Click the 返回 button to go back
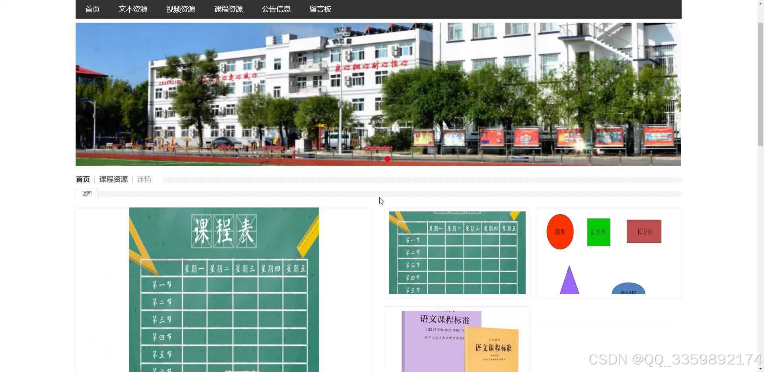Viewport: 764px width, 372px height. [86, 193]
